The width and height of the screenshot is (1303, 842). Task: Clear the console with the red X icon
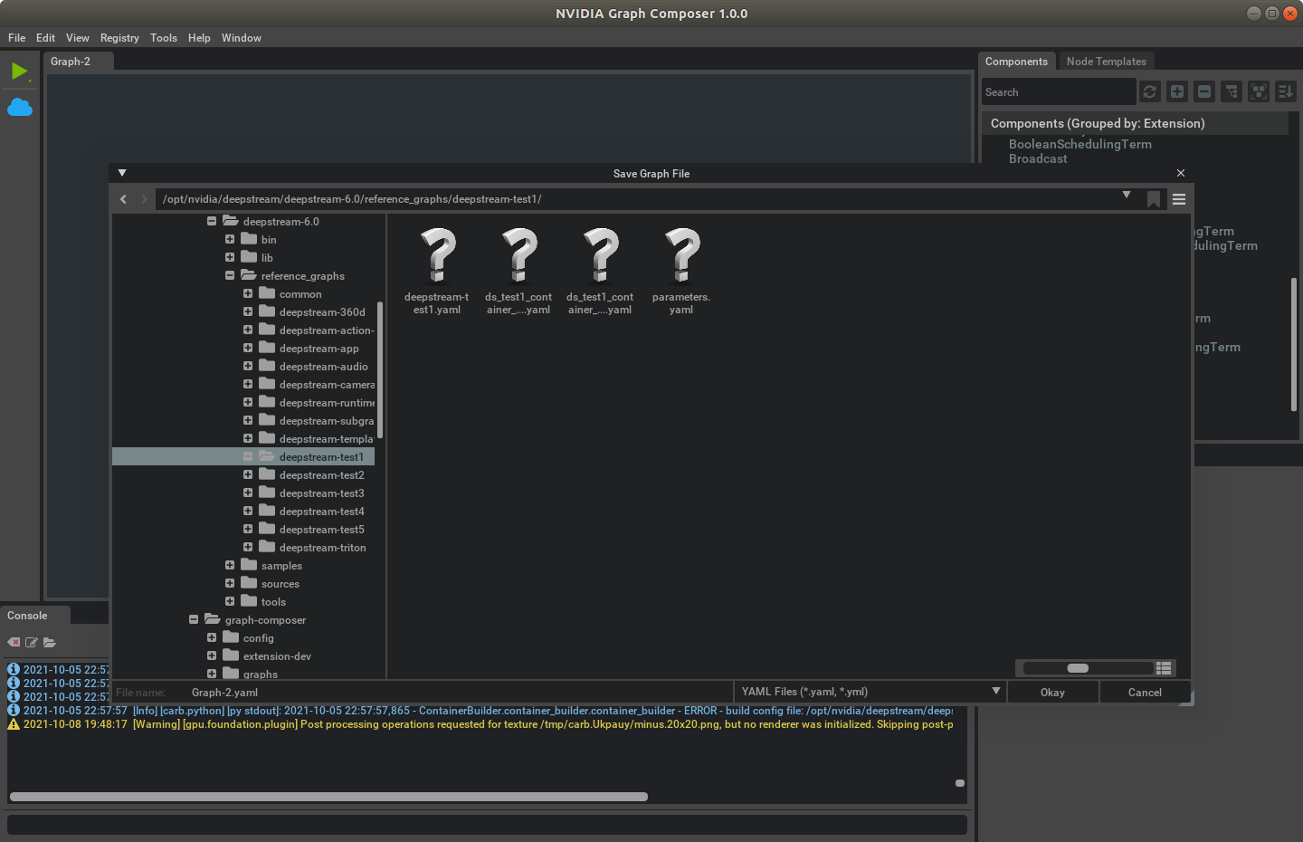coord(14,643)
